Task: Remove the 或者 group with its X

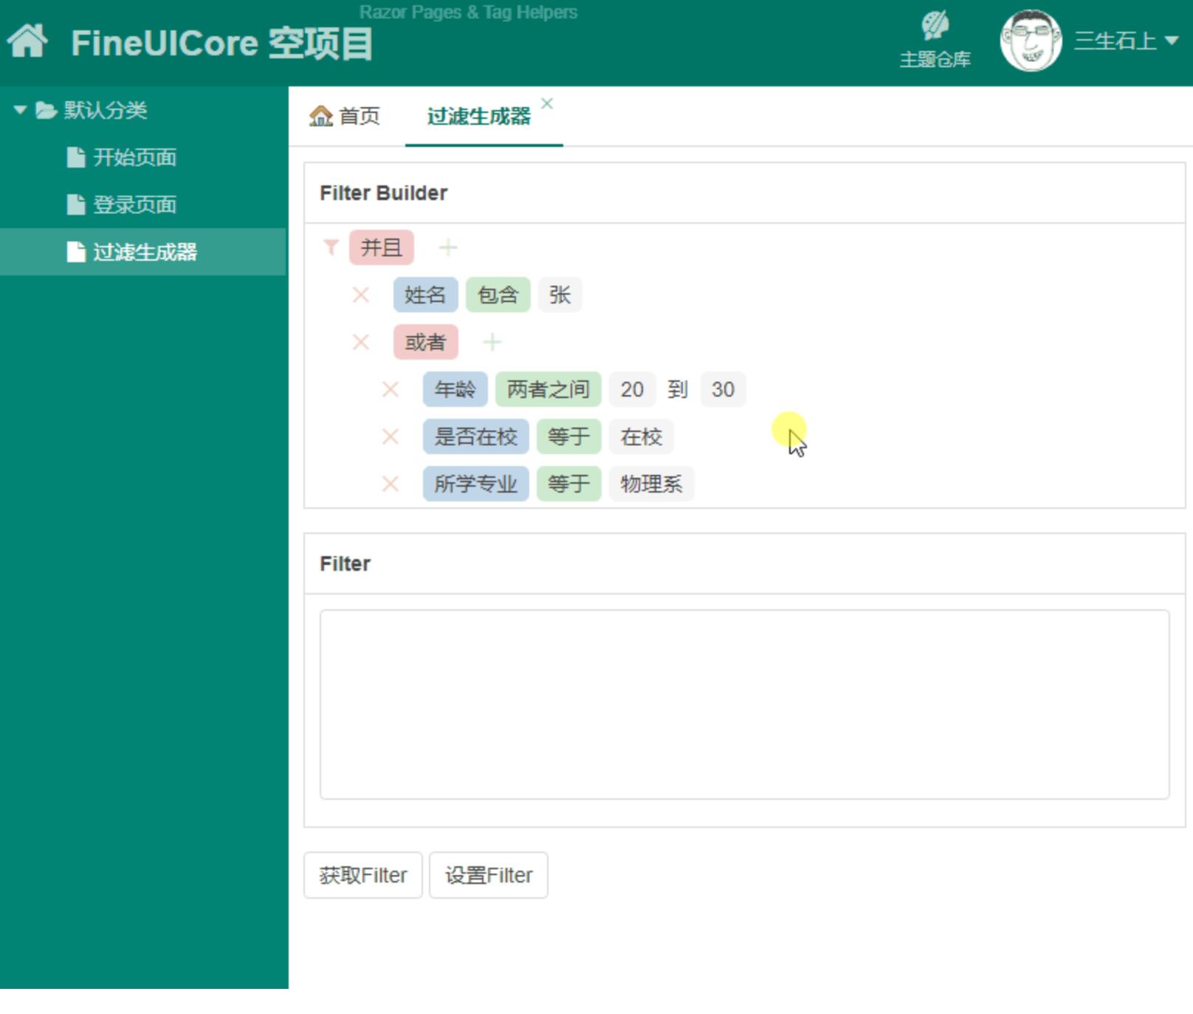Action: [361, 343]
